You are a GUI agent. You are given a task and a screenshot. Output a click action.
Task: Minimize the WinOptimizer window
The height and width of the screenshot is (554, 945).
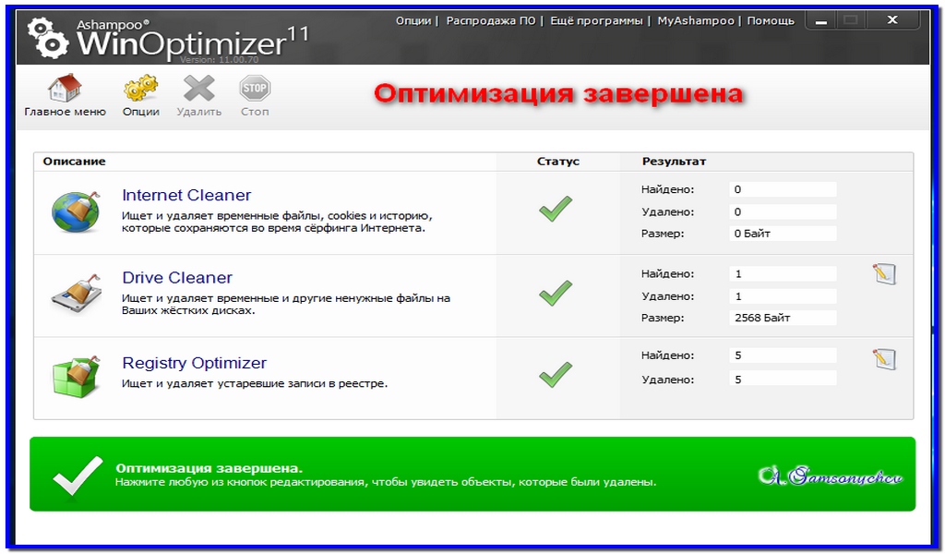[x=820, y=21]
